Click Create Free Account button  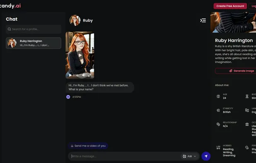(230, 6)
